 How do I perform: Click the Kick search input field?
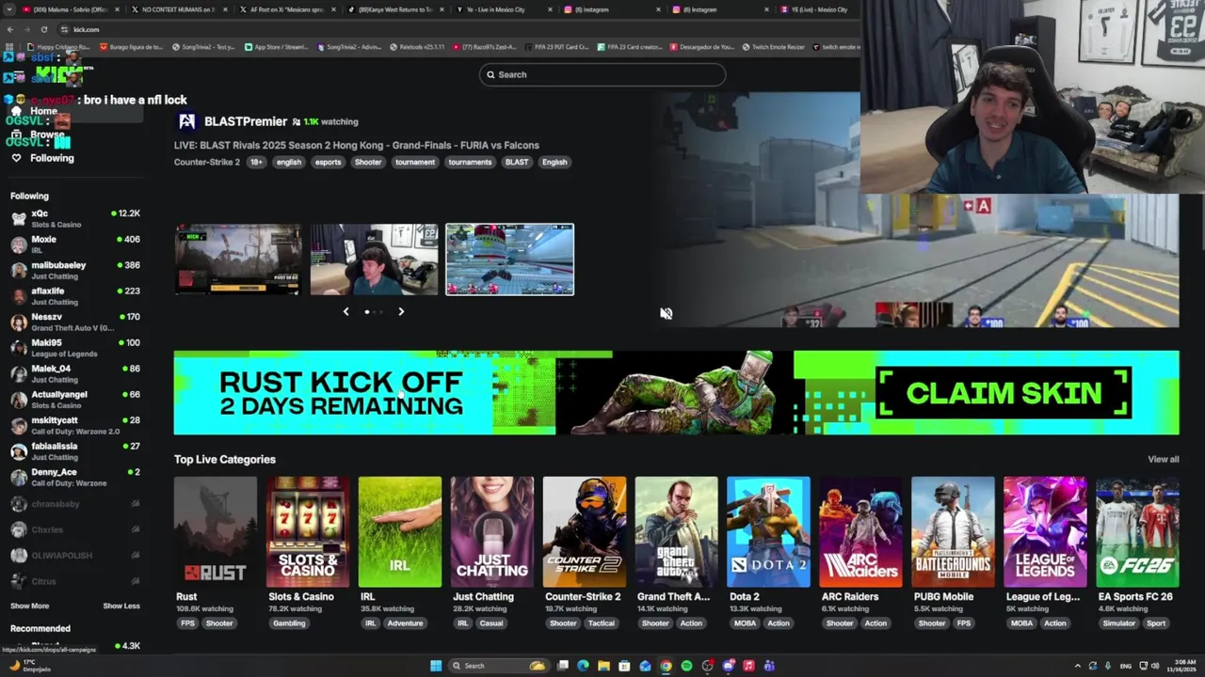coord(602,74)
